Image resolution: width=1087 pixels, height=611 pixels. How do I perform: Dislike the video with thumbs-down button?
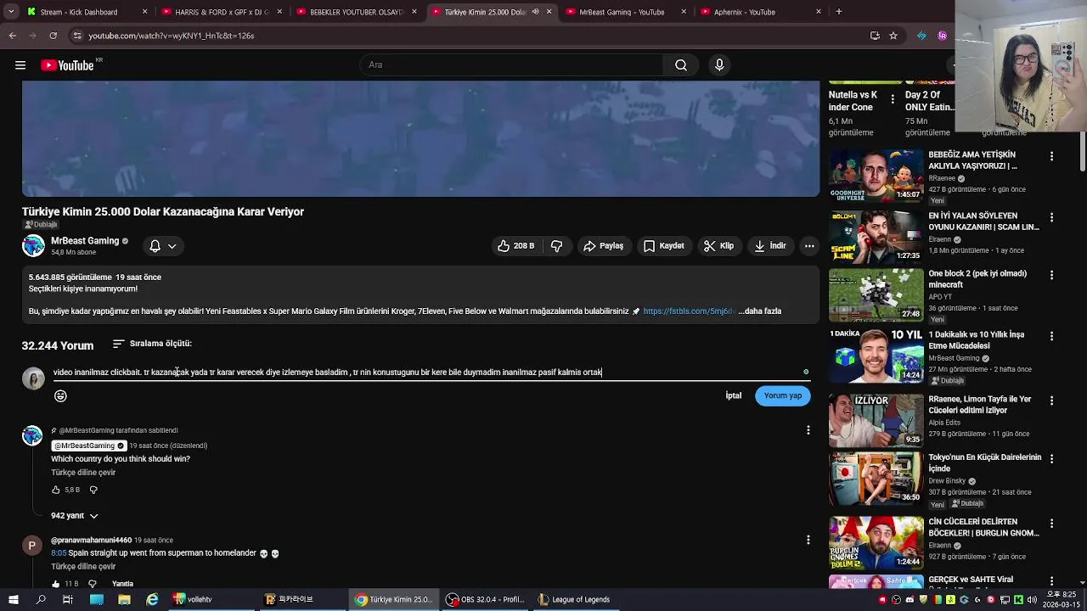[x=557, y=246]
